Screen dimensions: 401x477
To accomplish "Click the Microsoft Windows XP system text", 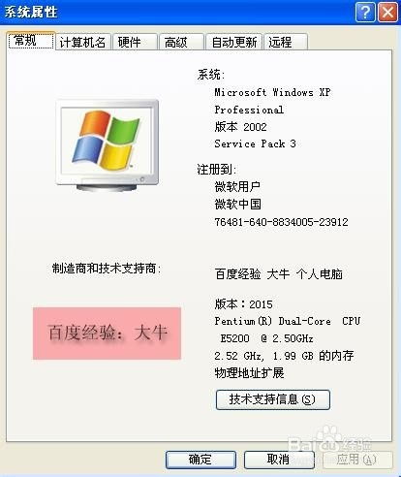I will pyautogui.click(x=272, y=92).
